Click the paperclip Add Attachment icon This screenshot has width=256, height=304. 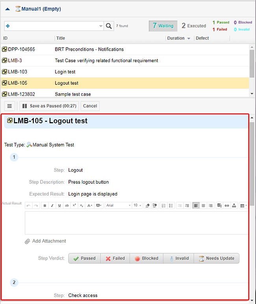[27, 241]
